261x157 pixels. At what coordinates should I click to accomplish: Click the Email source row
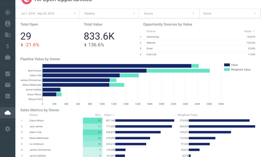coord(198,48)
